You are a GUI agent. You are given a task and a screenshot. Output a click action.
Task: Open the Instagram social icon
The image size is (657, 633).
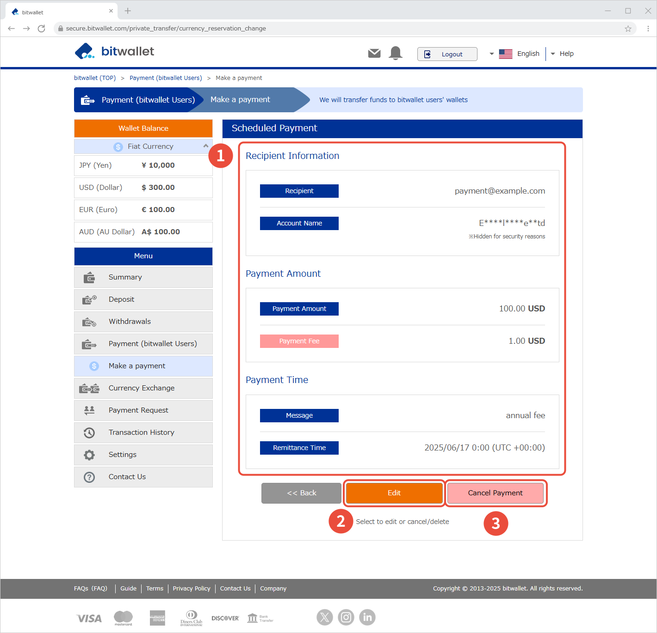346,617
